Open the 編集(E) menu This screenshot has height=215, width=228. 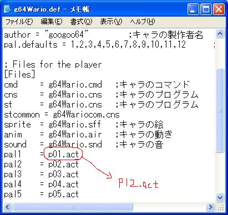(x=52, y=22)
